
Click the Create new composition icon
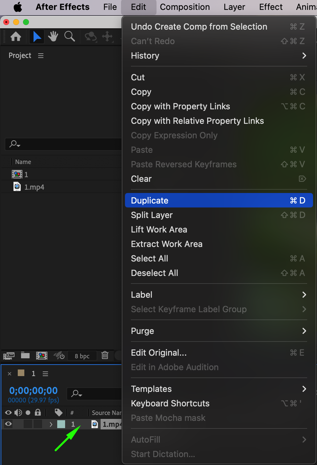[x=41, y=355]
